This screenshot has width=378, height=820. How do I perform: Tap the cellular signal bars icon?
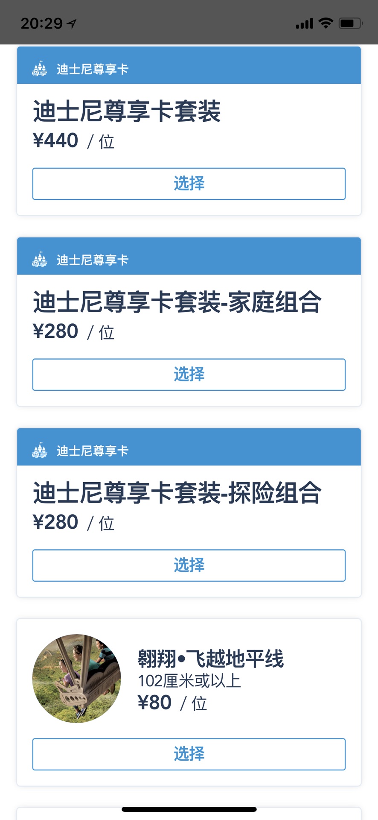(304, 23)
